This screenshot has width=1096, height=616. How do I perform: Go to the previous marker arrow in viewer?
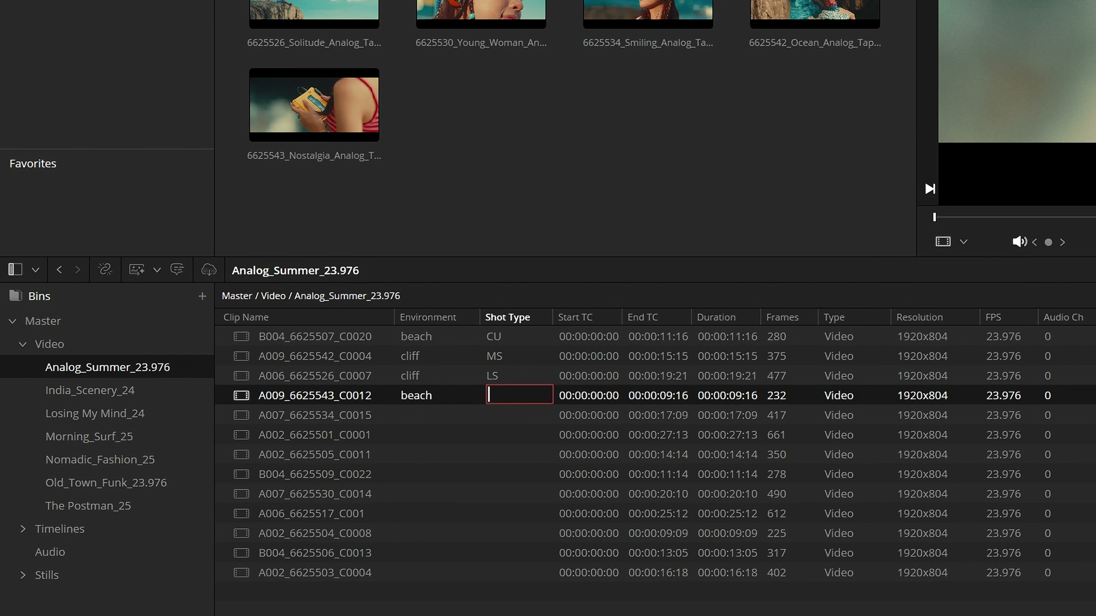coord(1034,242)
